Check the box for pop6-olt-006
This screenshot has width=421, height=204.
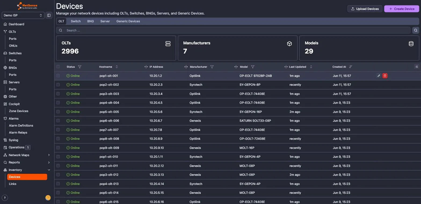58,121
